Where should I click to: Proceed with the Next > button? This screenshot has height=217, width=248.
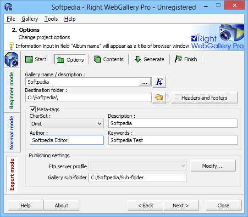tap(181, 206)
